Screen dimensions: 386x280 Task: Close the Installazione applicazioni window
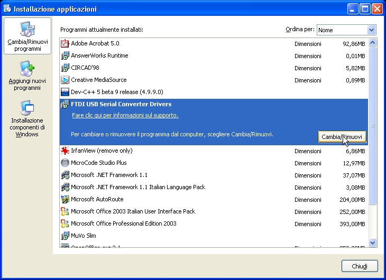[x=377, y=9]
